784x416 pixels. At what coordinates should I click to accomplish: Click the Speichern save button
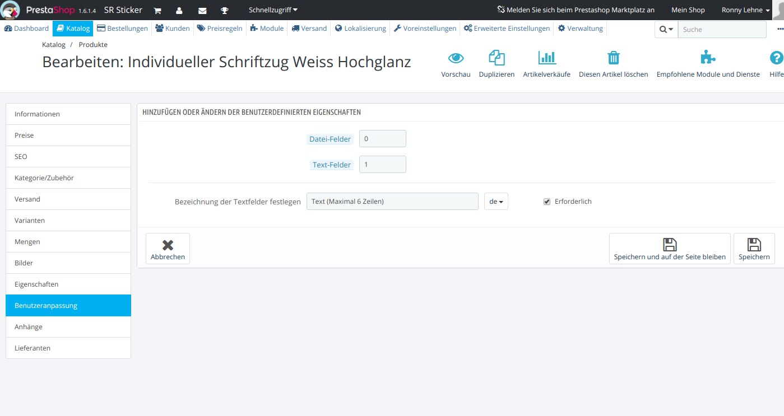tap(754, 249)
